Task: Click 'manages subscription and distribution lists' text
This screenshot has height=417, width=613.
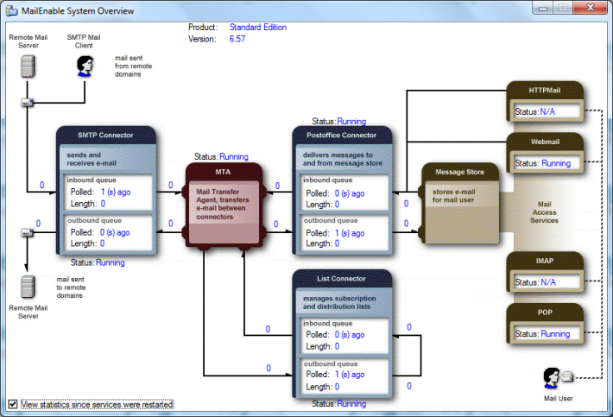Action: pos(339,302)
